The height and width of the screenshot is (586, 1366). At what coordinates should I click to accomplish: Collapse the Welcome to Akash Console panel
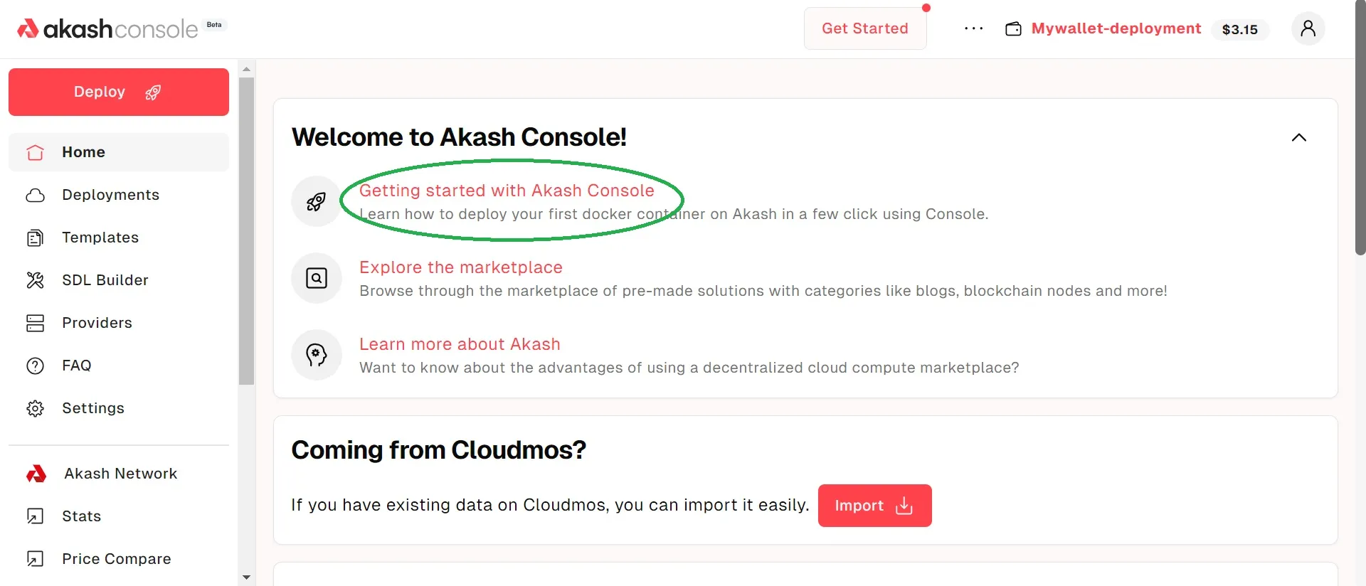pos(1298,137)
